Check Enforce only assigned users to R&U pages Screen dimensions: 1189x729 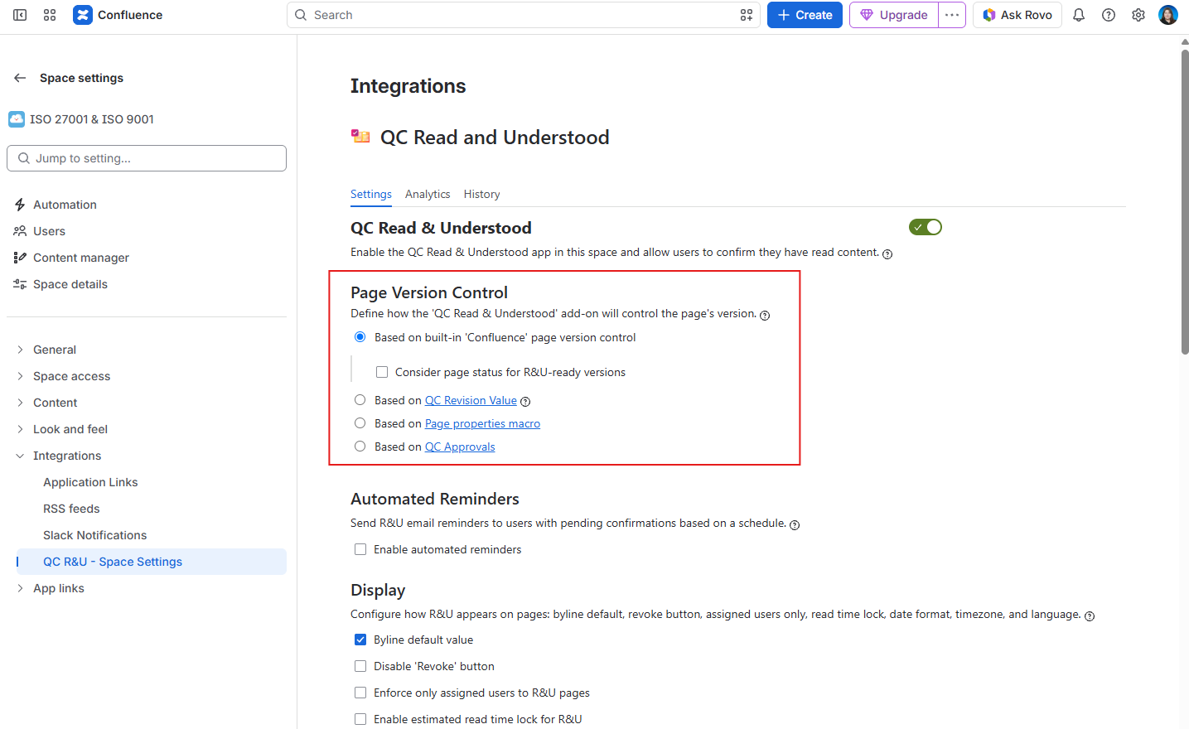360,693
